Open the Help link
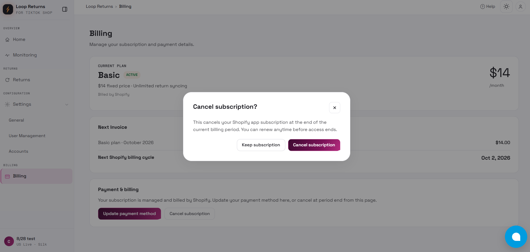Screen dimensions: 530x252 coord(488,6)
